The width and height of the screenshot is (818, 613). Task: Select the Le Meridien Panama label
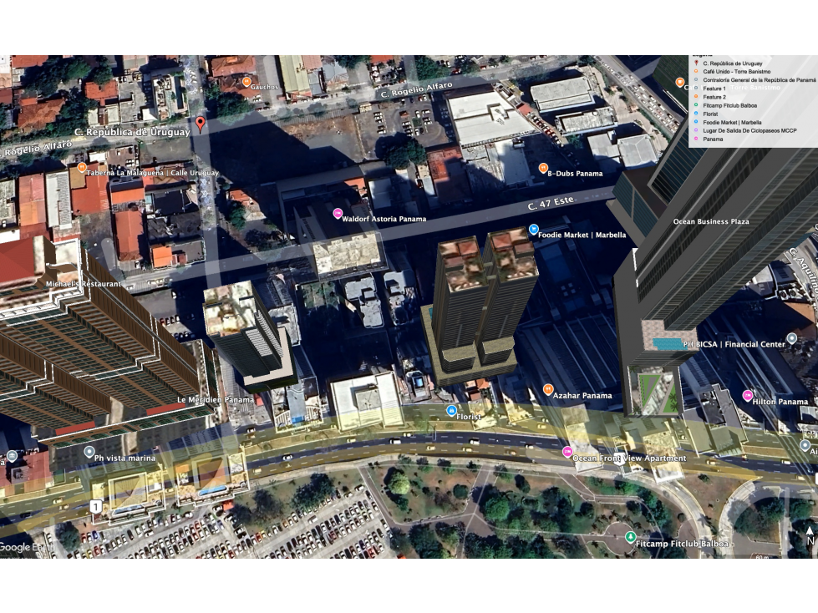216,400
